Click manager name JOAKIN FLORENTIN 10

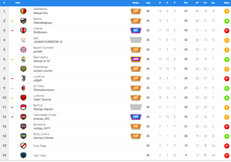point(48,42)
